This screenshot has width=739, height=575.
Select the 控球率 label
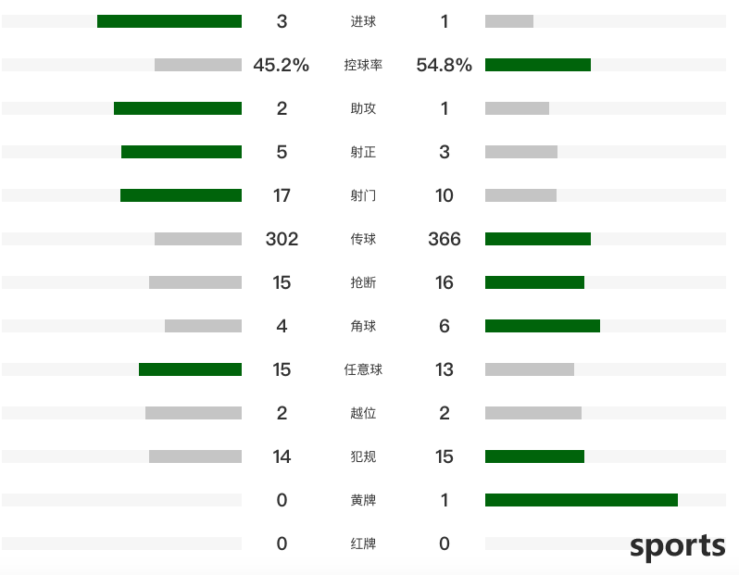(363, 65)
